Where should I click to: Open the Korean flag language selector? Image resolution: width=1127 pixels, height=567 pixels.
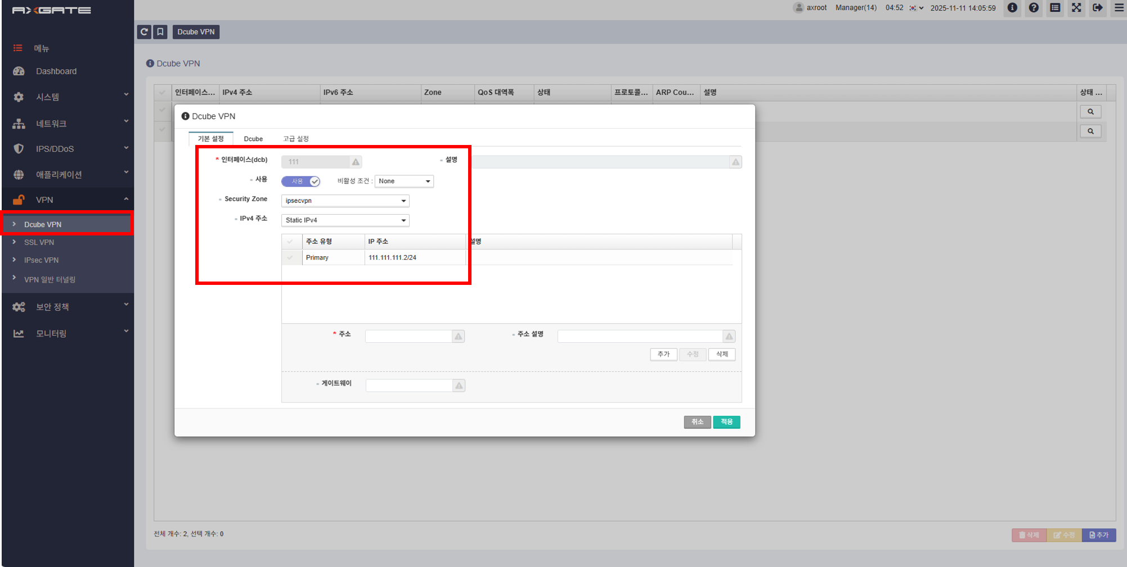pyautogui.click(x=916, y=8)
